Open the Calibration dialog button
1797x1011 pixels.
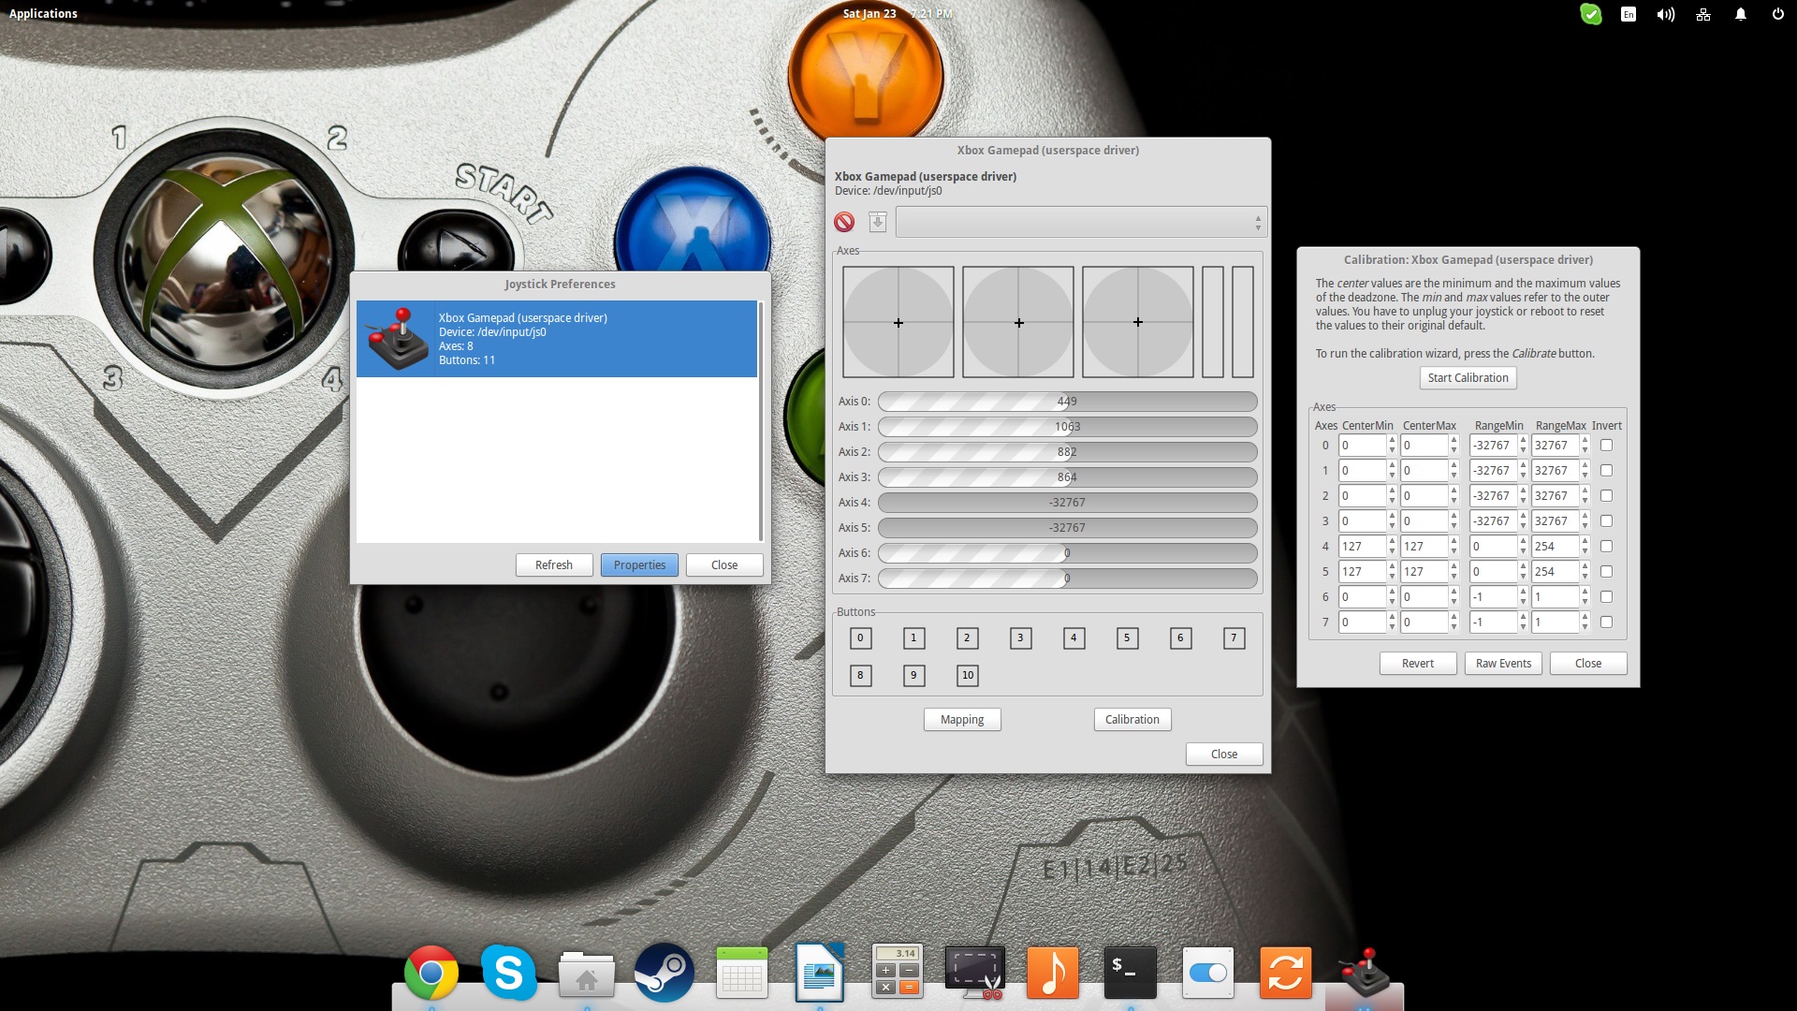1132,720
